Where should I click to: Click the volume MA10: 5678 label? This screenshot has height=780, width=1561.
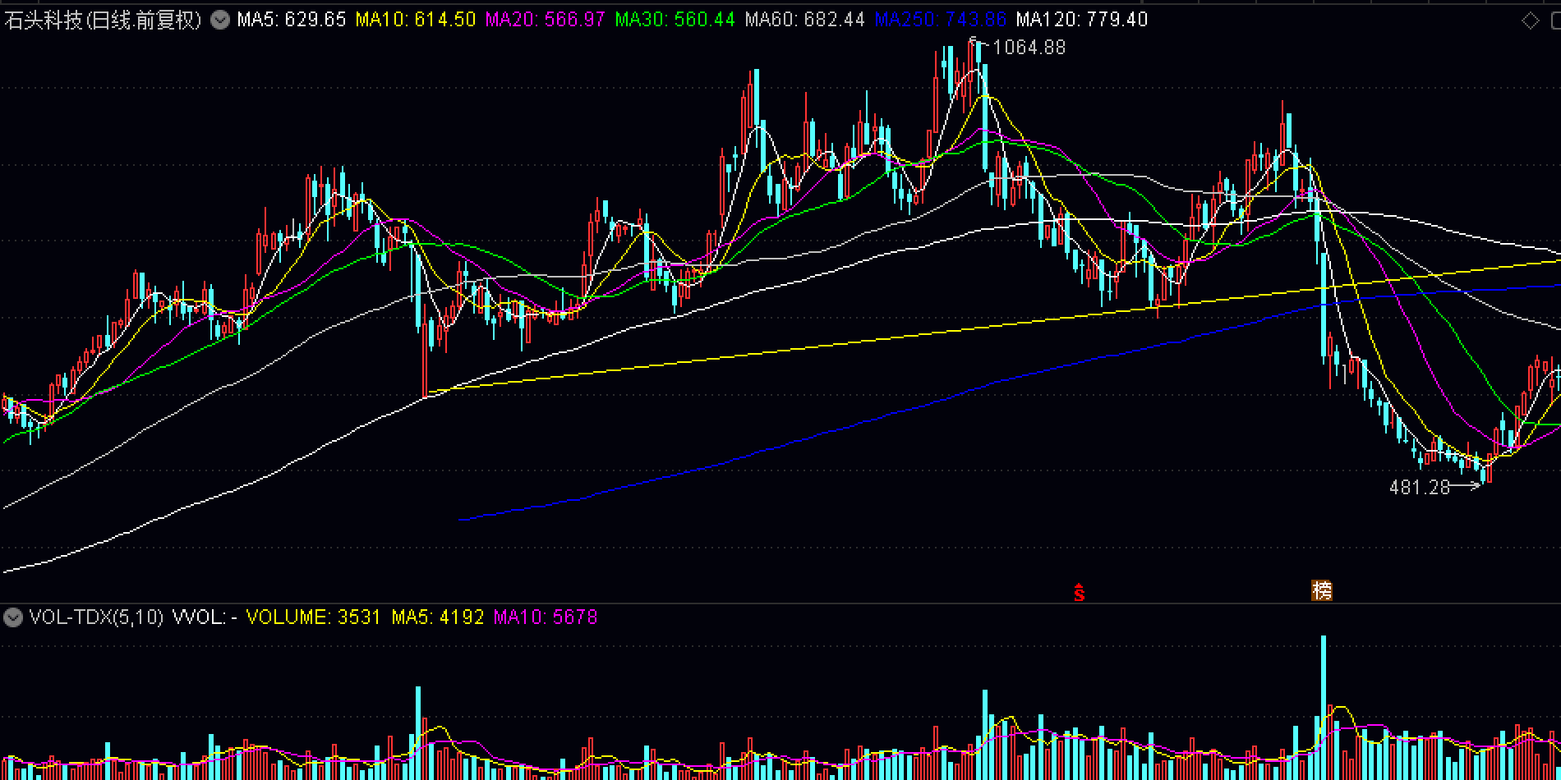pyautogui.click(x=545, y=617)
